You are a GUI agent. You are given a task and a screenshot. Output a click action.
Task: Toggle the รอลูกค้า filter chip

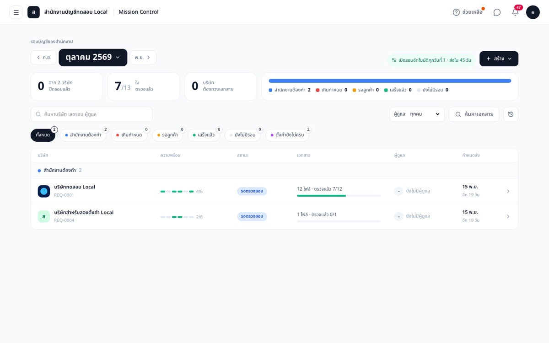(168, 135)
